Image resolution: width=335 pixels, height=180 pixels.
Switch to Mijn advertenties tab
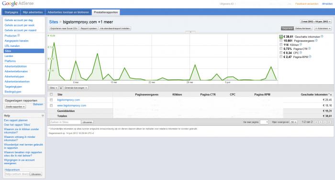tap(33, 12)
